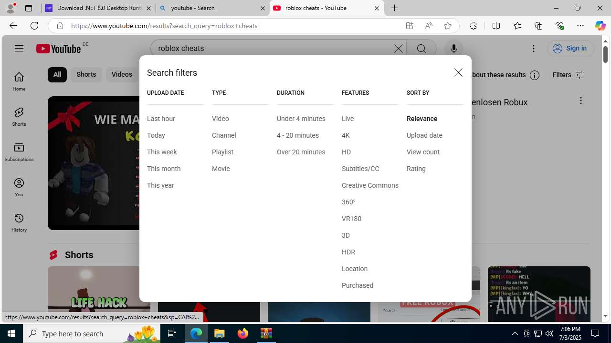Clear the roblox cheats search text
Screen dimensions: 611x343
point(398,49)
